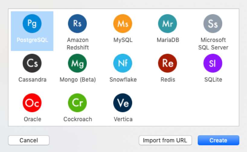The image size is (247, 152).
Task: Choose the Redis Re icon
Action: (x=168, y=63)
